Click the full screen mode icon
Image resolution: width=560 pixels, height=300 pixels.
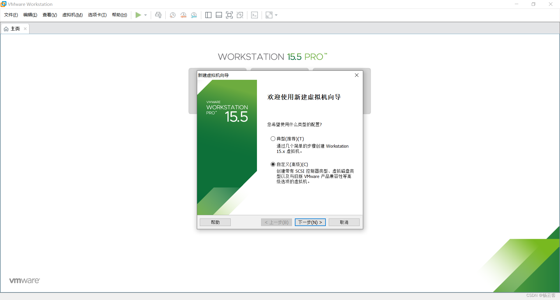click(229, 15)
